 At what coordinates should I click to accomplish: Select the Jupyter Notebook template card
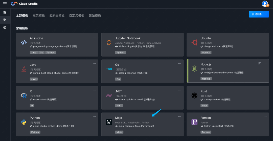(x=142, y=44)
